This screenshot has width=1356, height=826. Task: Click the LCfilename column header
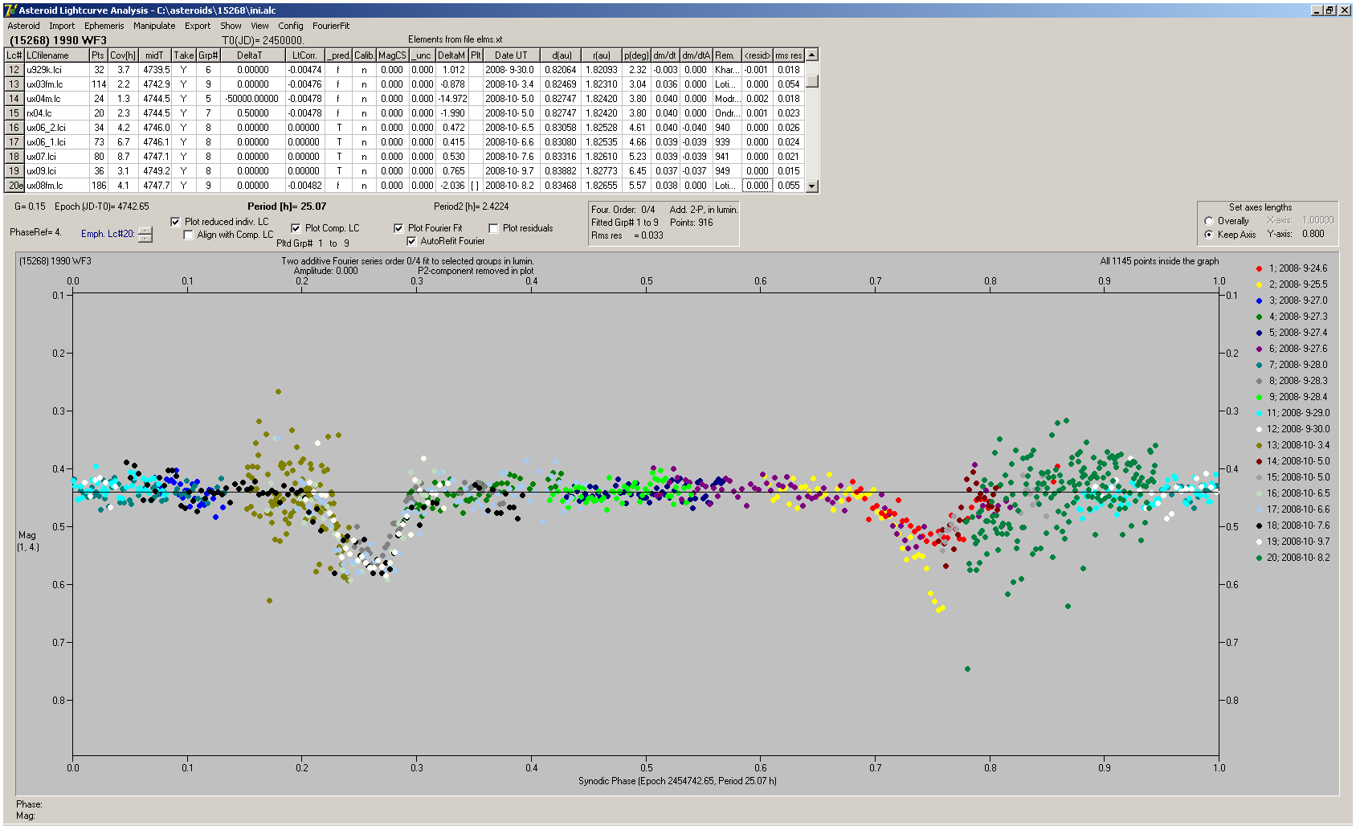[x=56, y=55]
